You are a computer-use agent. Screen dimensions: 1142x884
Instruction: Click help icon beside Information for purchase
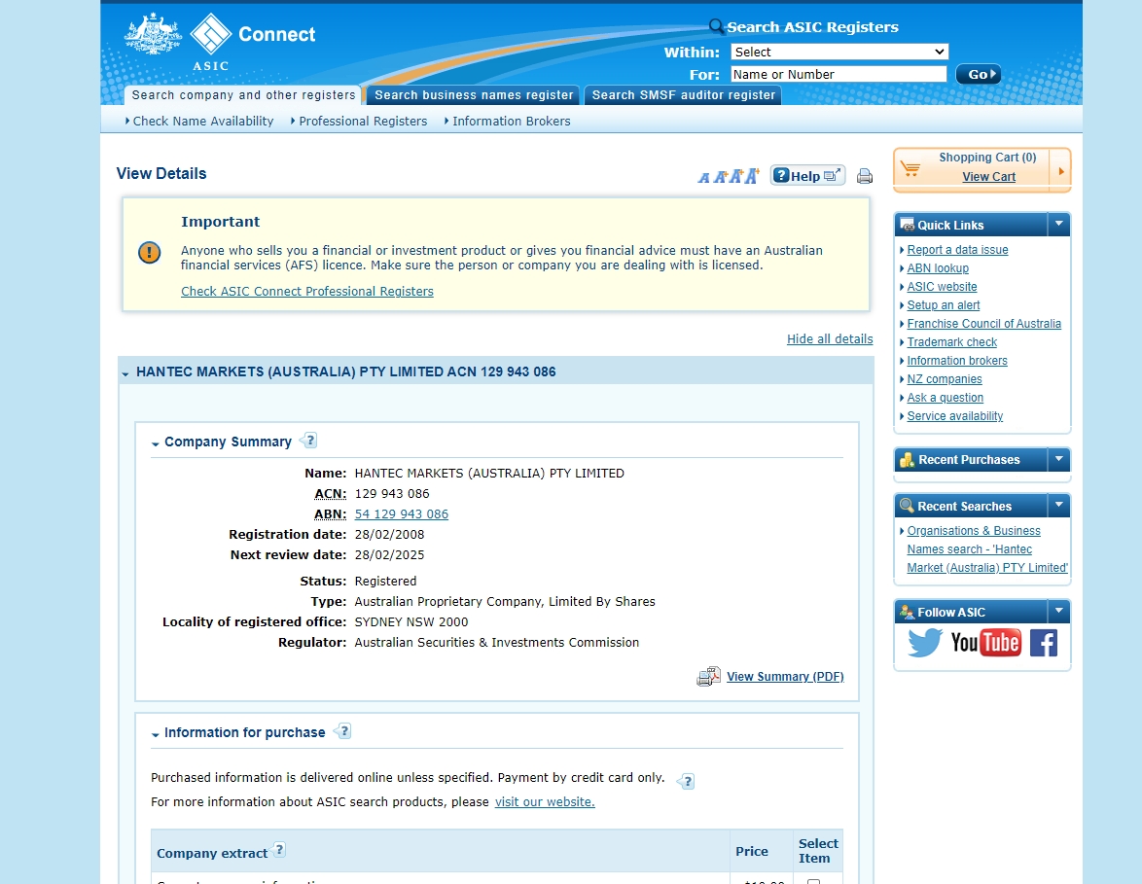342,731
